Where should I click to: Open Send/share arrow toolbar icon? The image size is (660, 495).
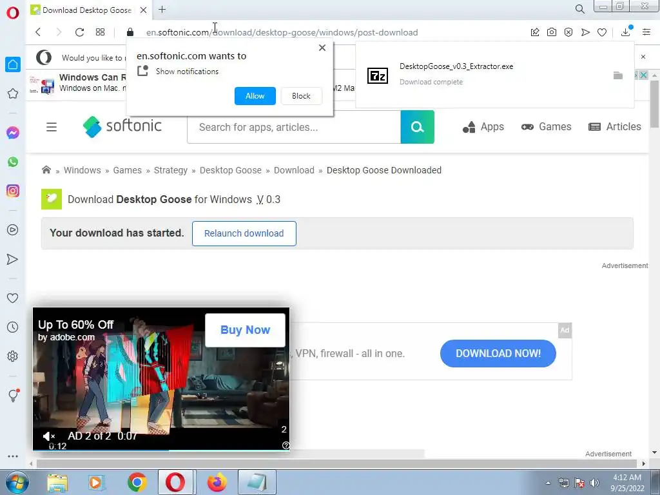585,32
